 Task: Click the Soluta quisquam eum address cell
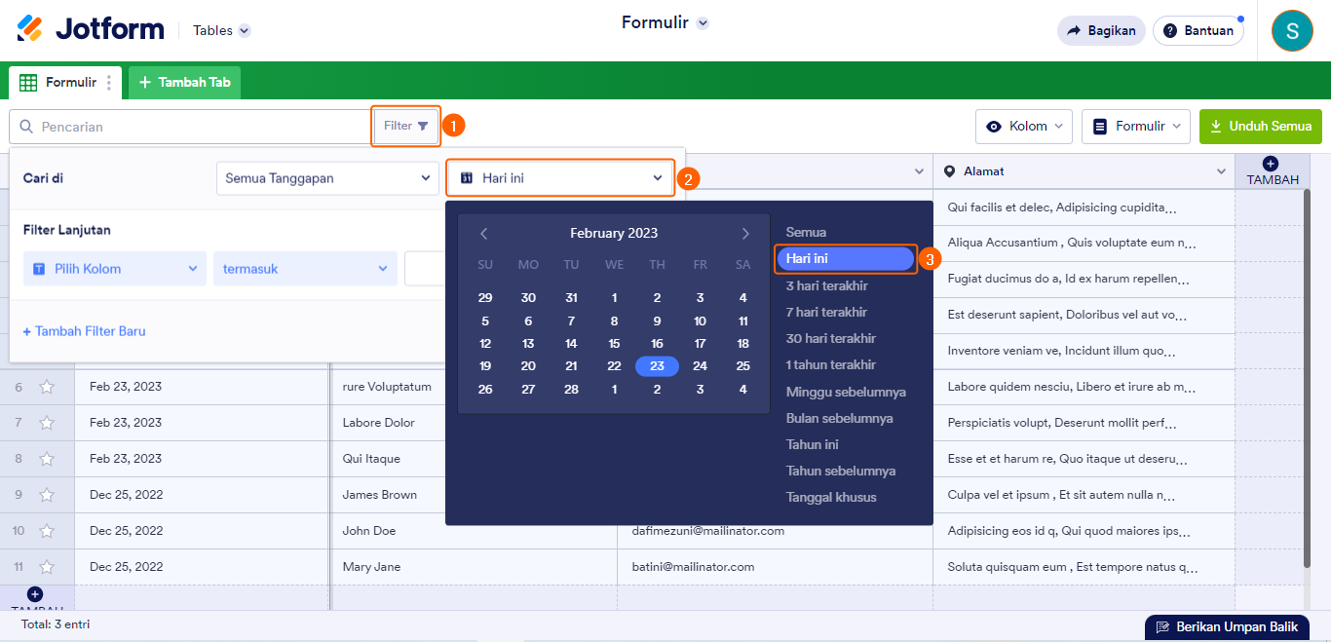[1084, 567]
